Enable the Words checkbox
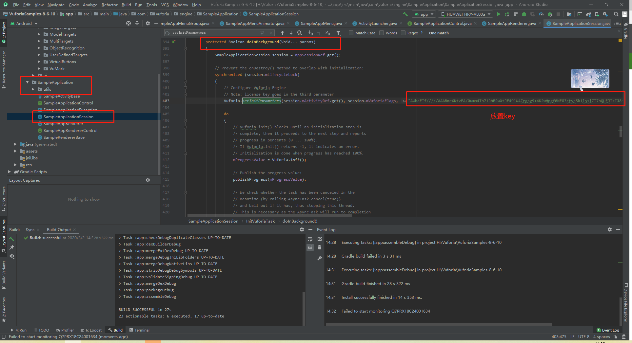 coord(382,33)
